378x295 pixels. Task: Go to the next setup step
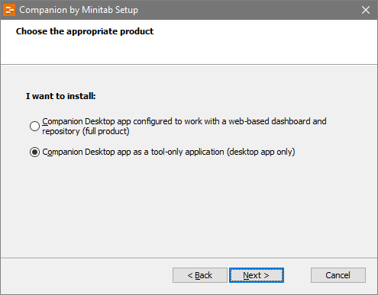[x=257, y=275]
